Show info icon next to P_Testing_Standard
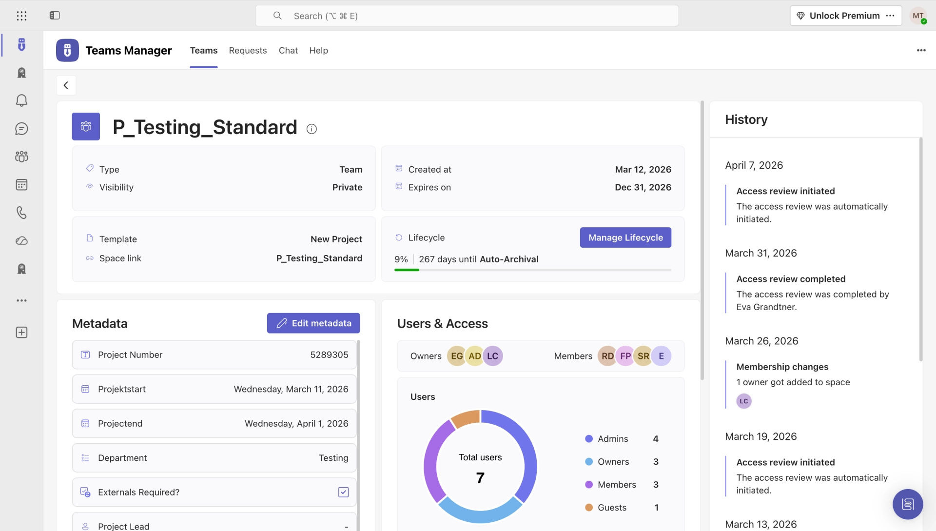The height and width of the screenshot is (531, 936). [x=312, y=129]
